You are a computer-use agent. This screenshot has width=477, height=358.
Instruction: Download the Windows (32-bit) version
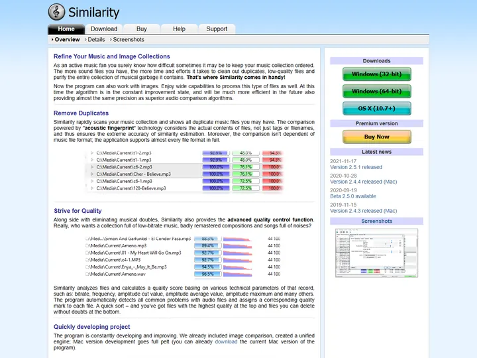[376, 74]
